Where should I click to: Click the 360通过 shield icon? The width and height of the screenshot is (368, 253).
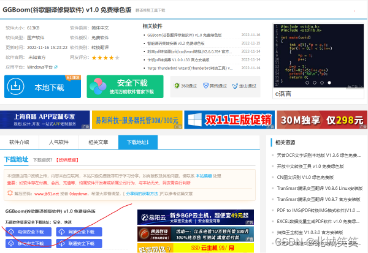tap(177, 86)
